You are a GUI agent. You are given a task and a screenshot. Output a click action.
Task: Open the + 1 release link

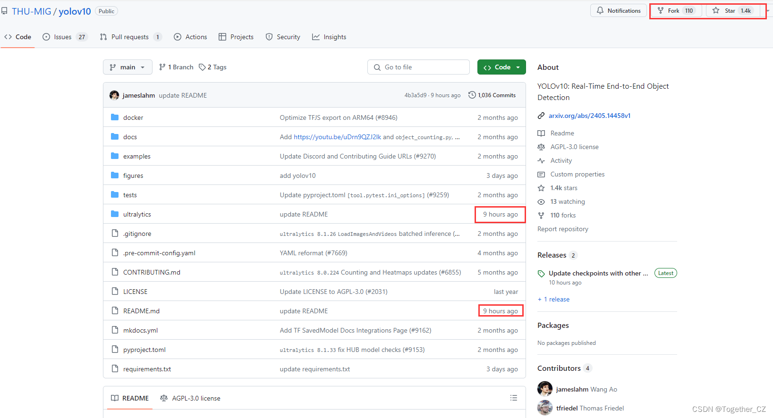553,299
